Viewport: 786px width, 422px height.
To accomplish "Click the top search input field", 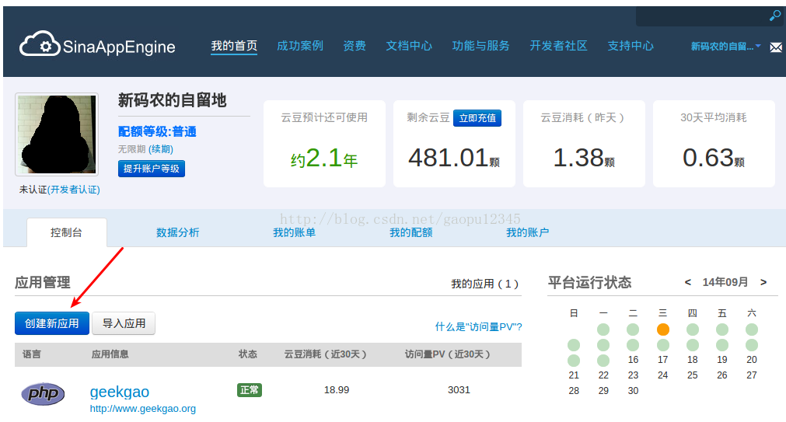I will [x=702, y=16].
